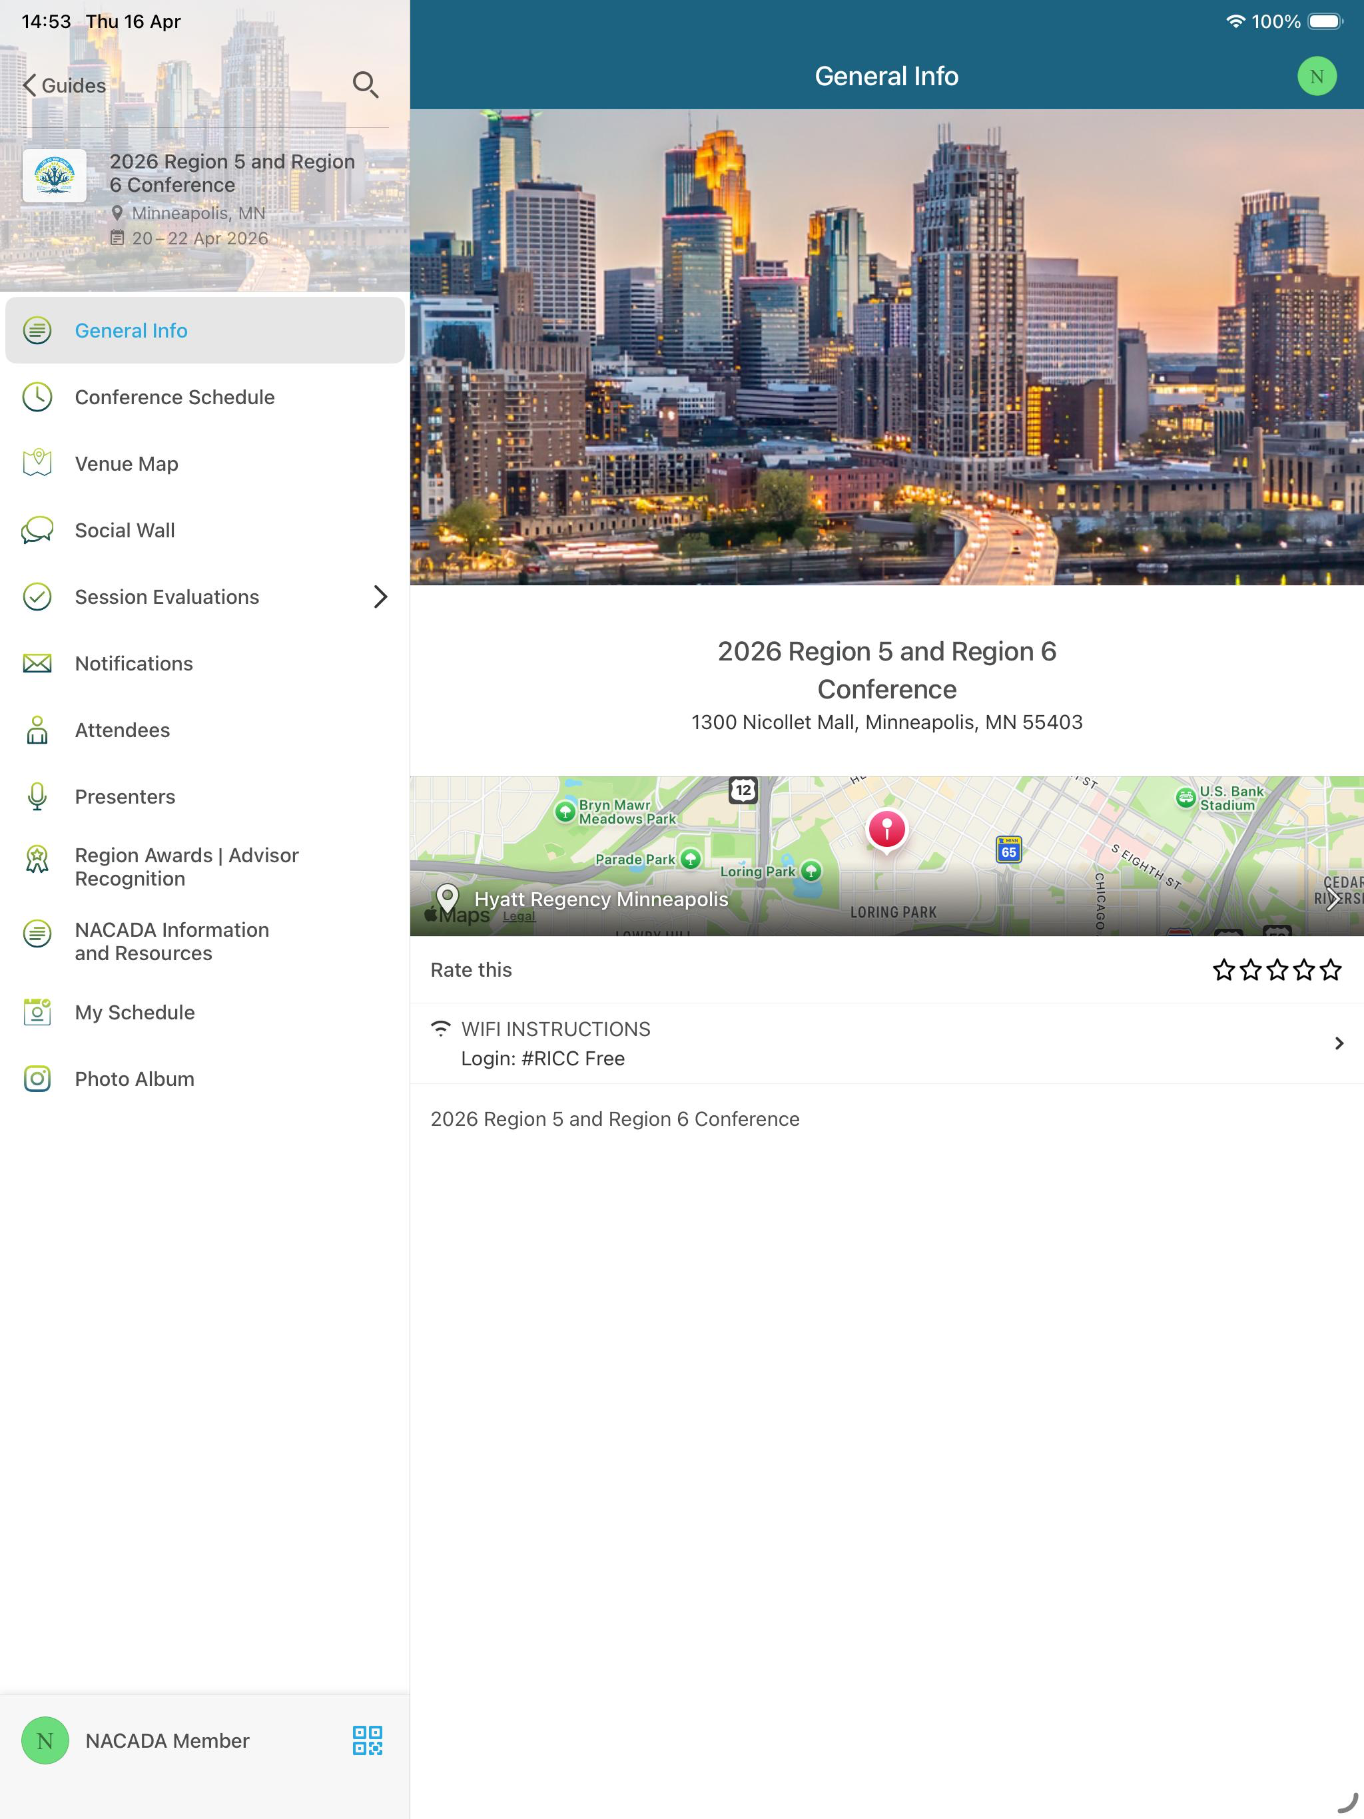Open Conference Schedule clock icon
1364x1819 pixels.
tap(37, 397)
